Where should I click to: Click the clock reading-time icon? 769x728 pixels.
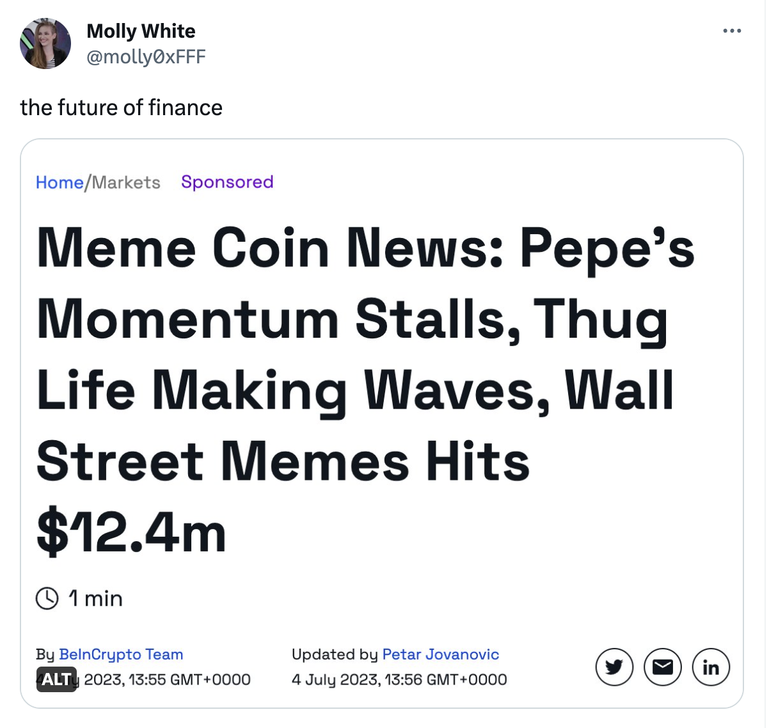pyautogui.click(x=47, y=599)
